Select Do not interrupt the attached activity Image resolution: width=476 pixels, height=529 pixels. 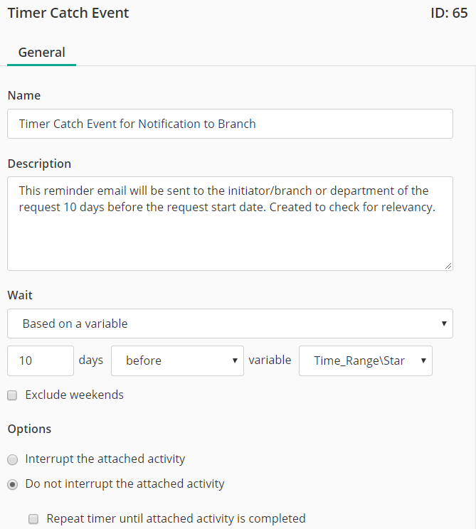click(13, 484)
